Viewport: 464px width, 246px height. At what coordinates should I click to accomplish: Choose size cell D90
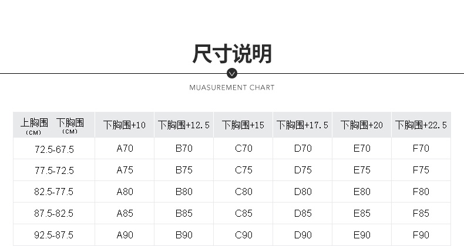click(302, 235)
